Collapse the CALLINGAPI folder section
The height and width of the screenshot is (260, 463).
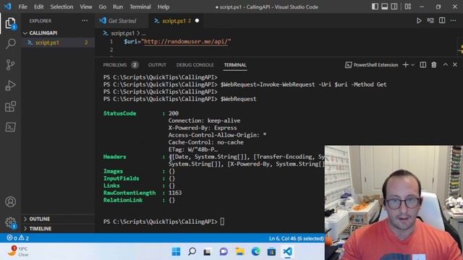tap(58, 33)
